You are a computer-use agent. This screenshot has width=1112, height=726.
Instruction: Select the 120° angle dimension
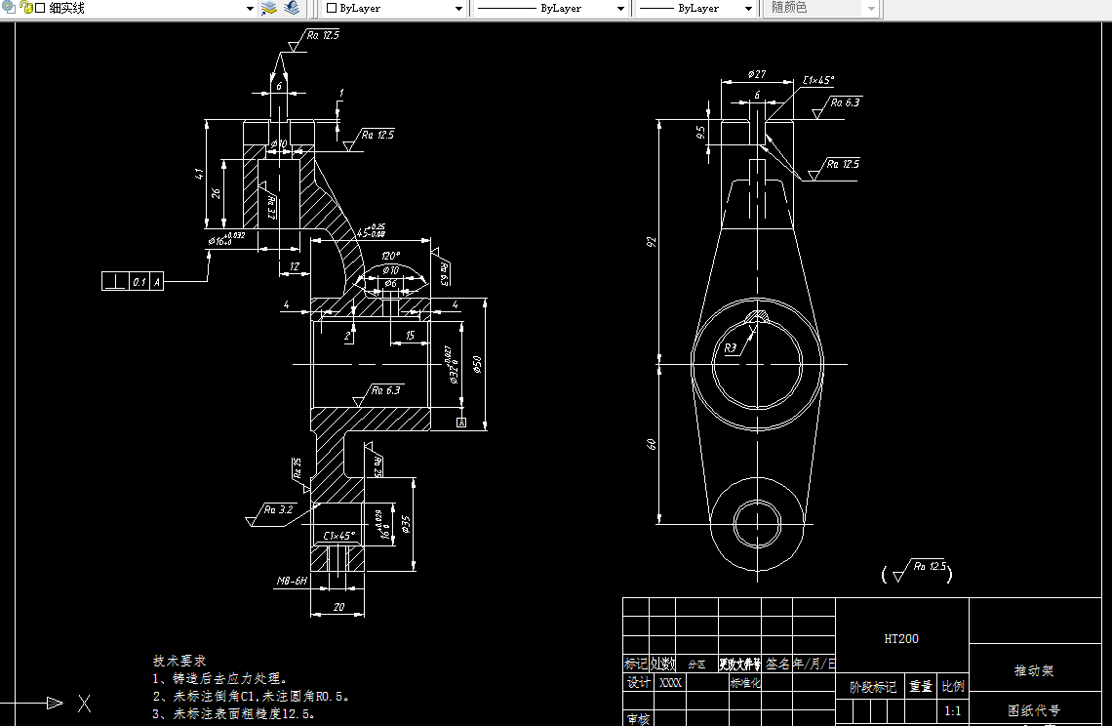[390, 256]
